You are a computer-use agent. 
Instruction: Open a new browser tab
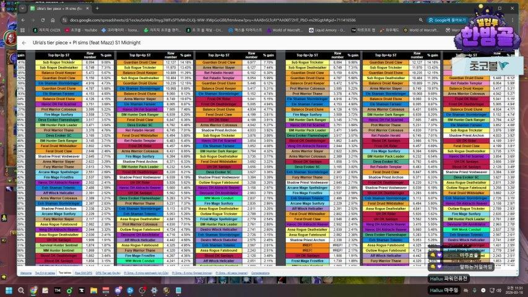(x=97, y=9)
